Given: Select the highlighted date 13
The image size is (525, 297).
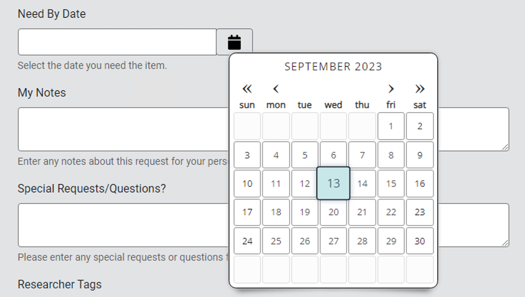Looking at the screenshot, I should [333, 183].
